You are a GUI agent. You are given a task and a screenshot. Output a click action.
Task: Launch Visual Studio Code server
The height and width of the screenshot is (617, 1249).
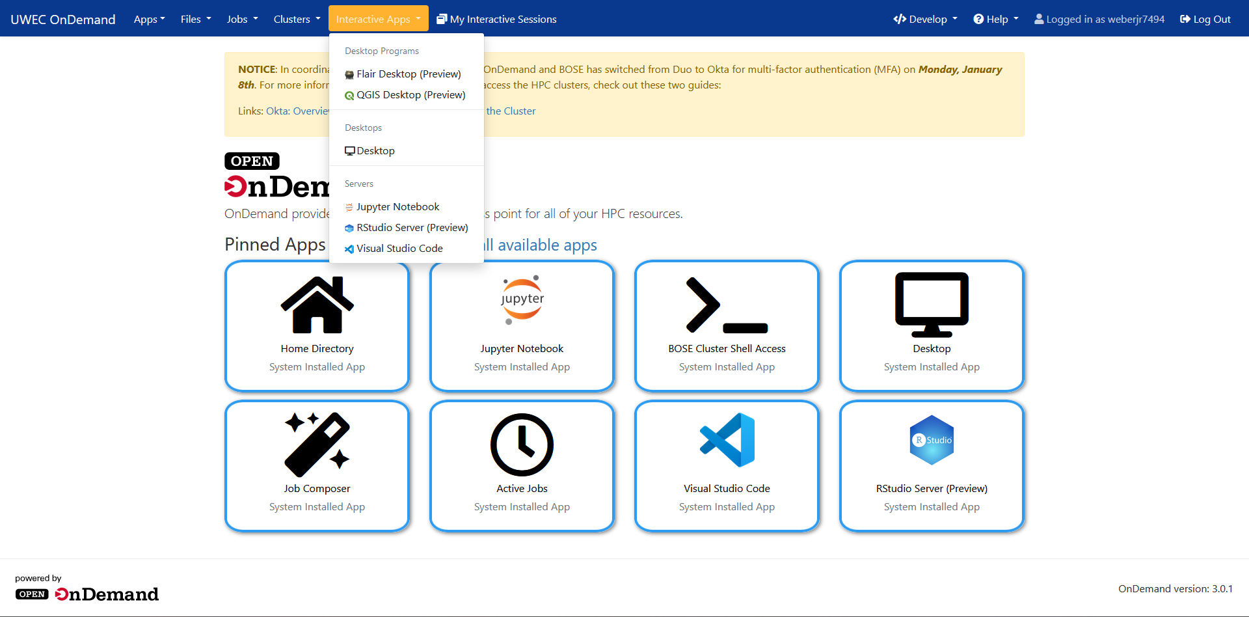tap(727, 465)
